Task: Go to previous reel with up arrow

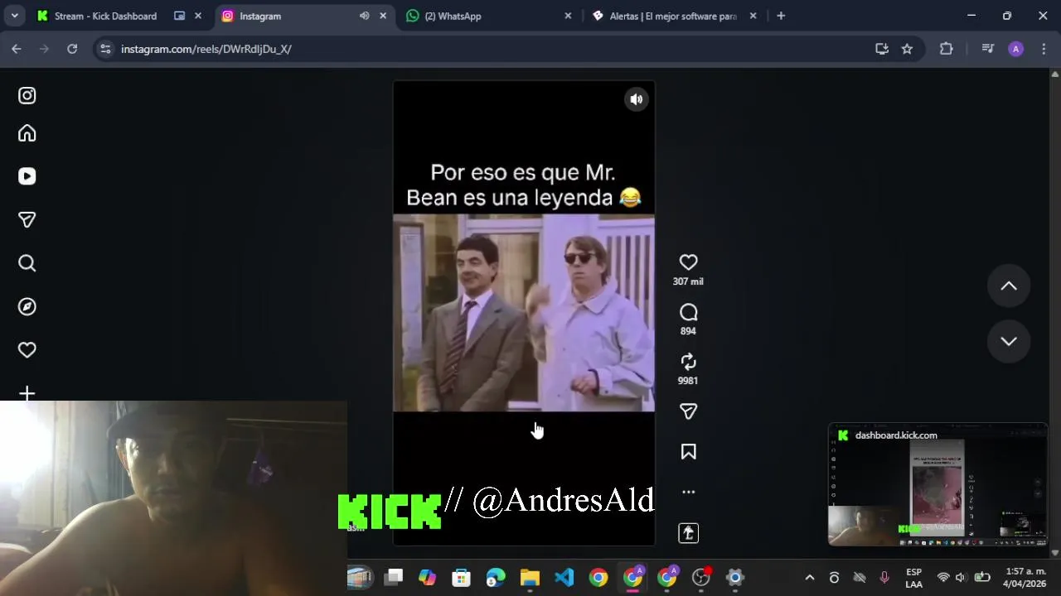Action: click(x=1009, y=286)
